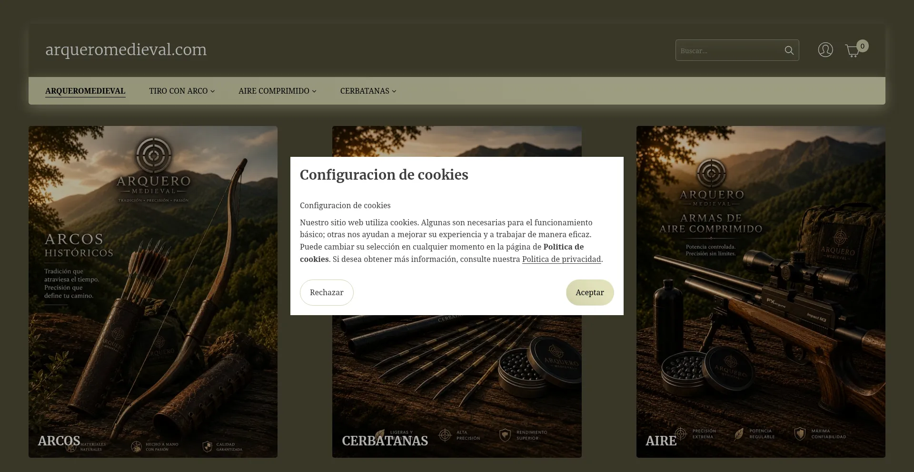This screenshot has width=914, height=472.
Task: Reject cookies with the Rechazar button
Action: point(327,292)
